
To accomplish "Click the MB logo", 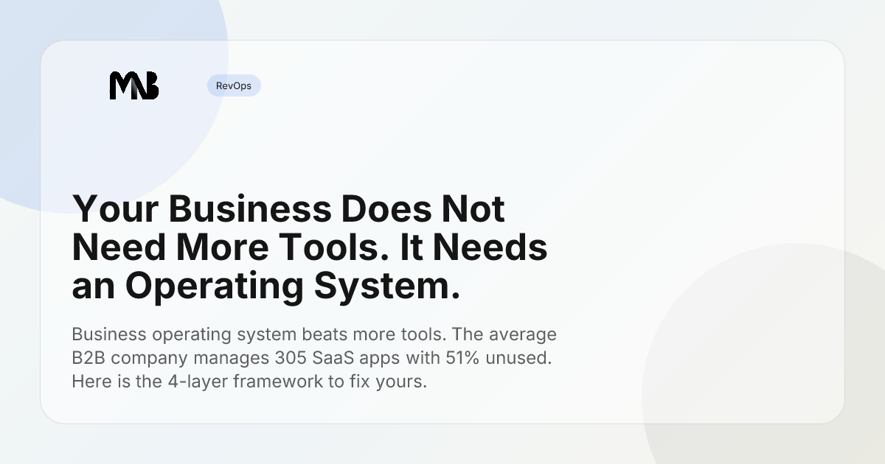I will [x=134, y=86].
